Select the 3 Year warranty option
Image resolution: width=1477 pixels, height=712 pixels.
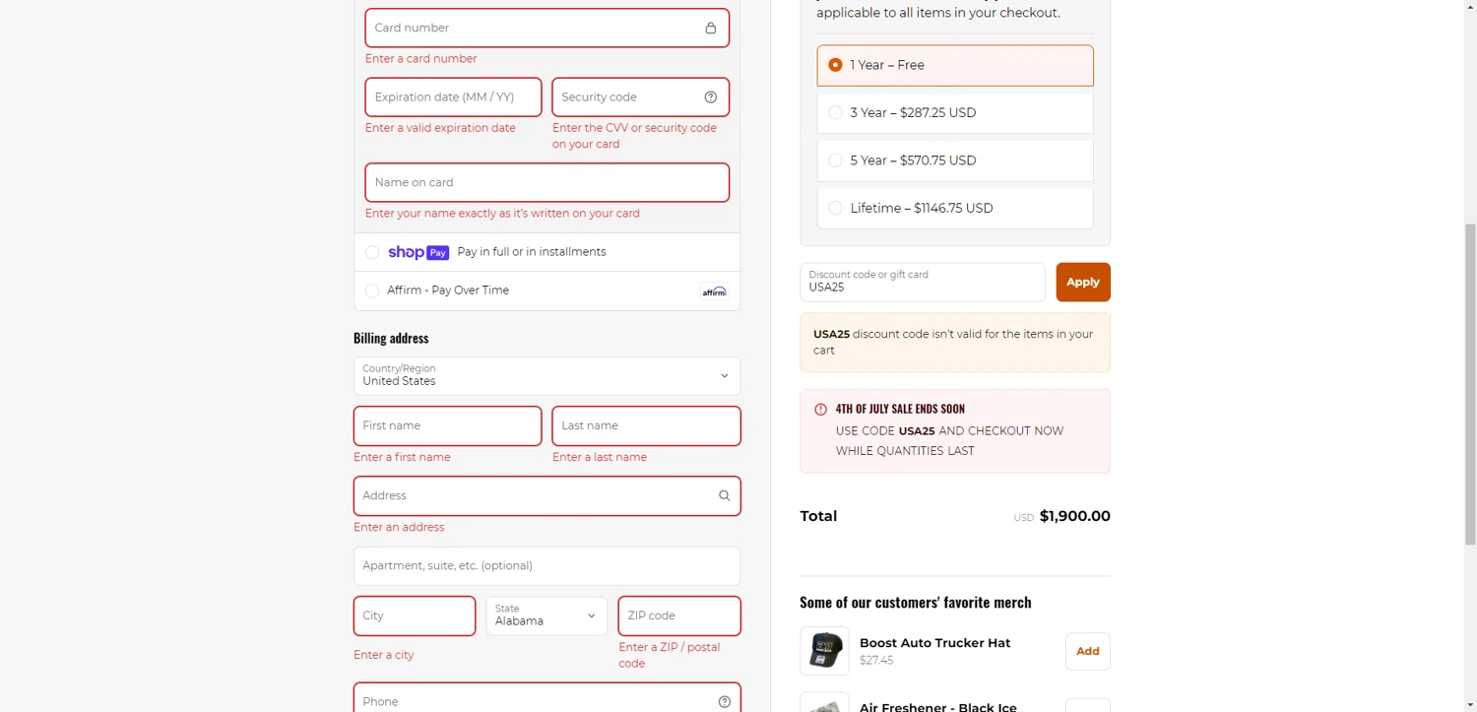pos(835,113)
